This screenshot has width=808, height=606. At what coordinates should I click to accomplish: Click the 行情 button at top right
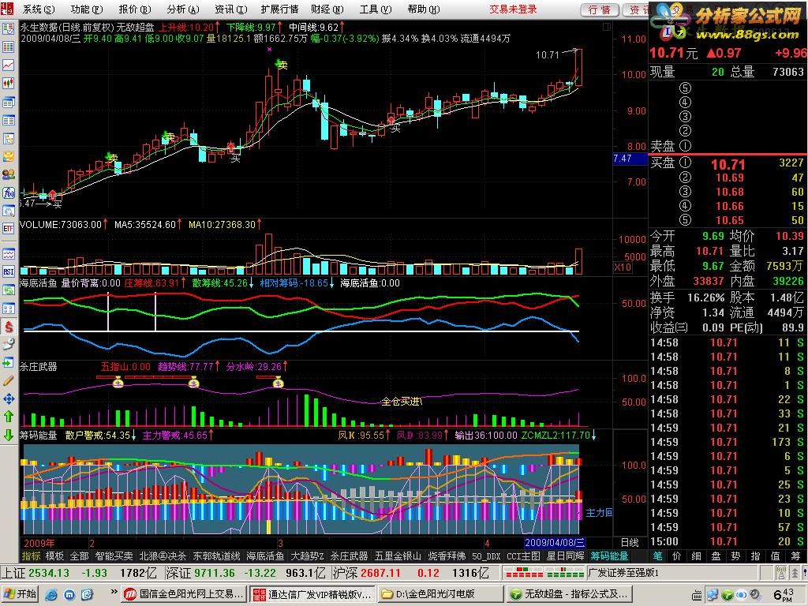[x=600, y=9]
